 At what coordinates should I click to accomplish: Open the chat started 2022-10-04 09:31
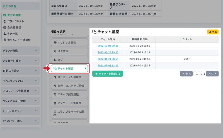[108, 46]
